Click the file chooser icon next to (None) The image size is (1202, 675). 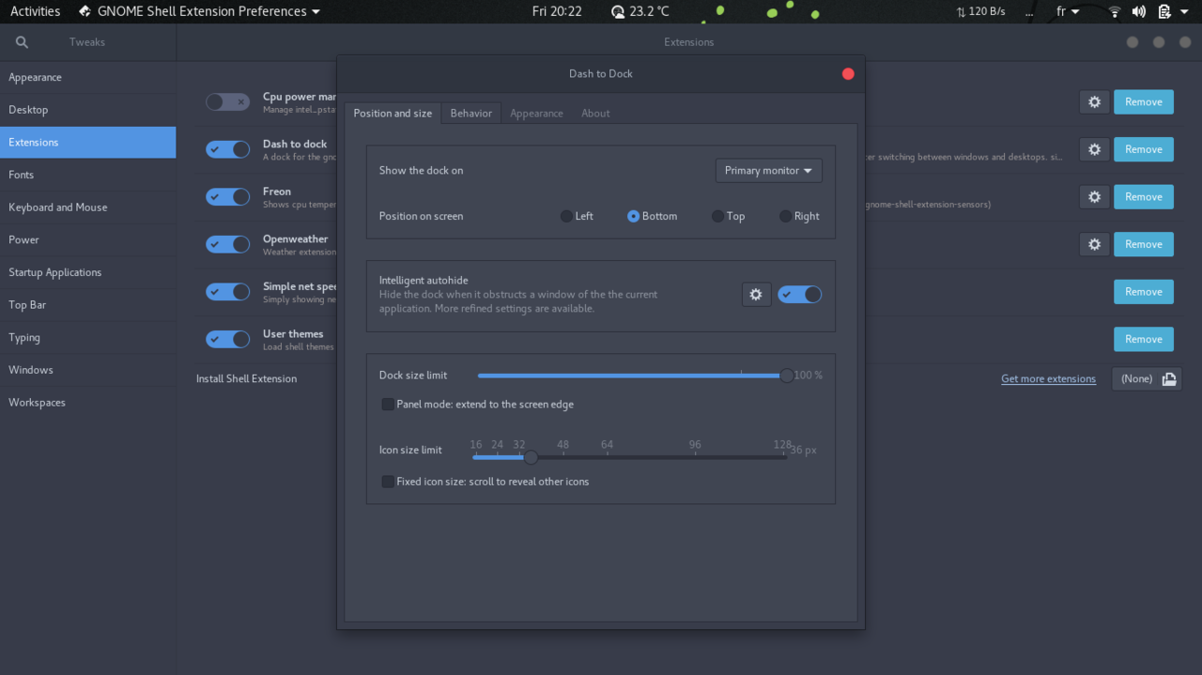pos(1169,379)
